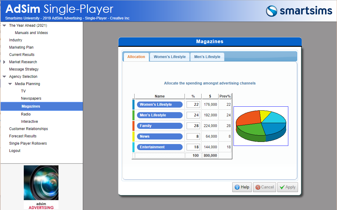Edit the Women's Lifestyle percentage field

[x=193, y=105]
